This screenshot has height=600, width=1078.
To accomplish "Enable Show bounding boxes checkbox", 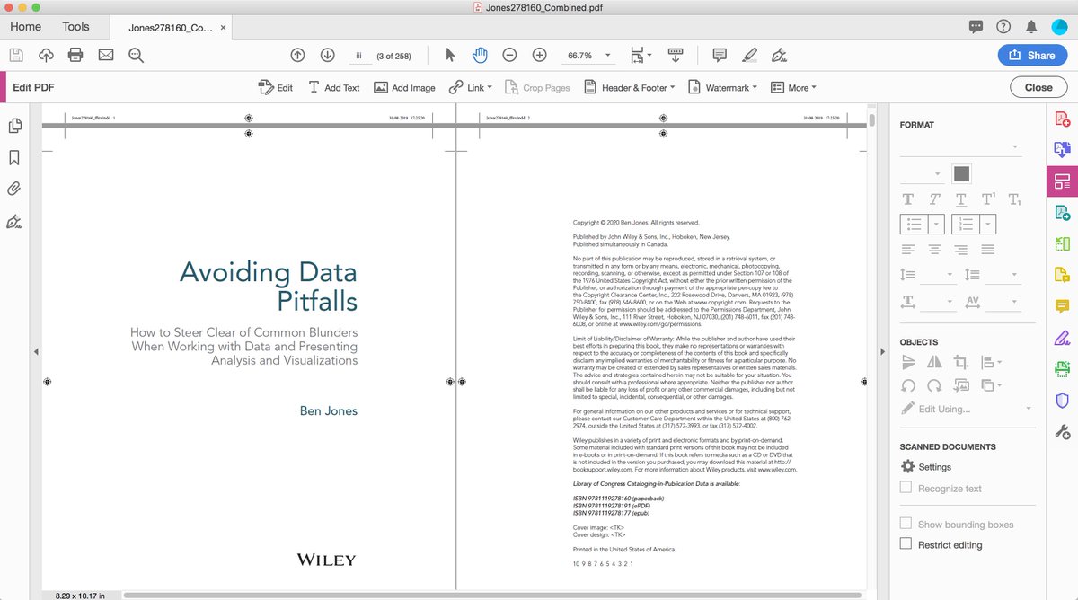I will point(906,524).
